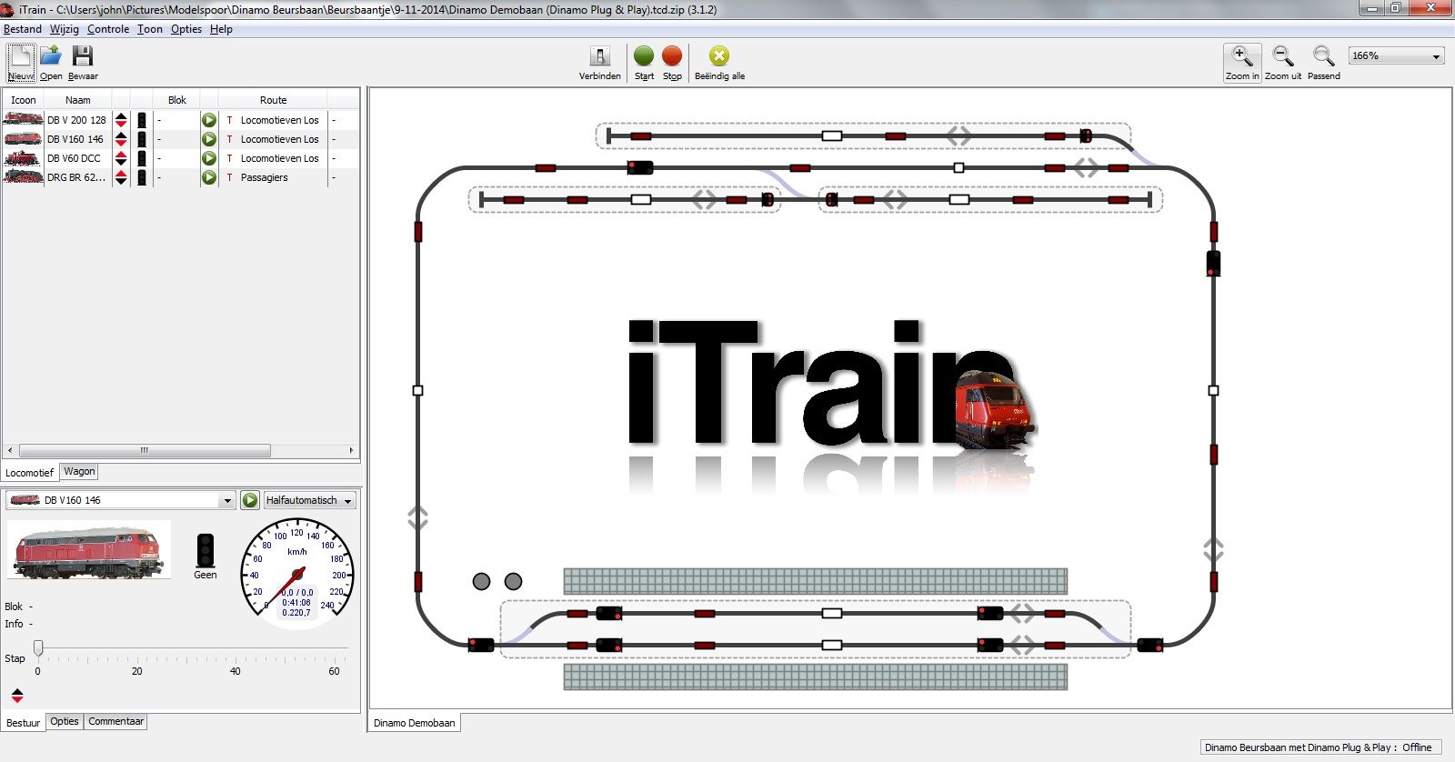
Task: Click the Offline connection status text
Action: [x=1417, y=747]
